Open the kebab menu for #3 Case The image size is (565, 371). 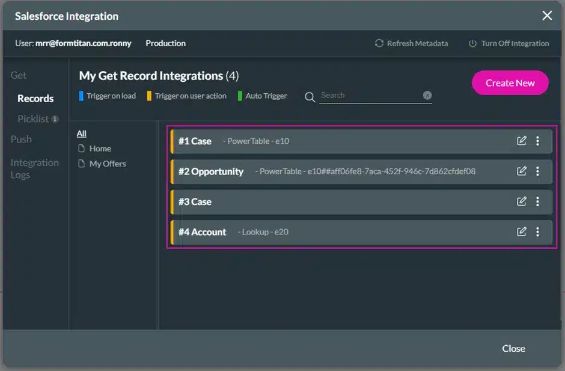(x=537, y=201)
